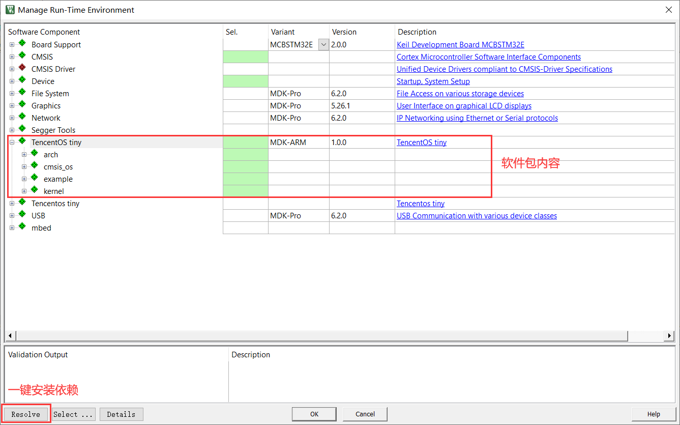Expand the example subcomponent node
This screenshot has width=680, height=425.
pyautogui.click(x=24, y=179)
